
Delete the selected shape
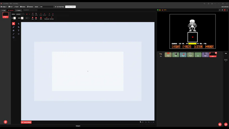(41, 18)
